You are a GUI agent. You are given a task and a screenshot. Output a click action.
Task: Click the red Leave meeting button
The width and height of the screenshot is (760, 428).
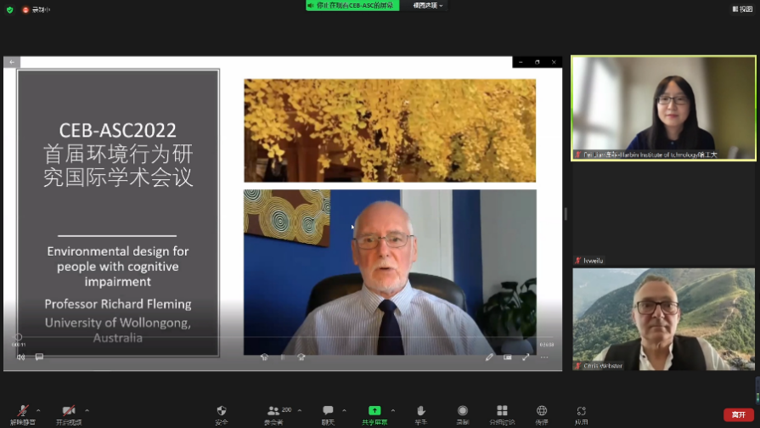738,414
